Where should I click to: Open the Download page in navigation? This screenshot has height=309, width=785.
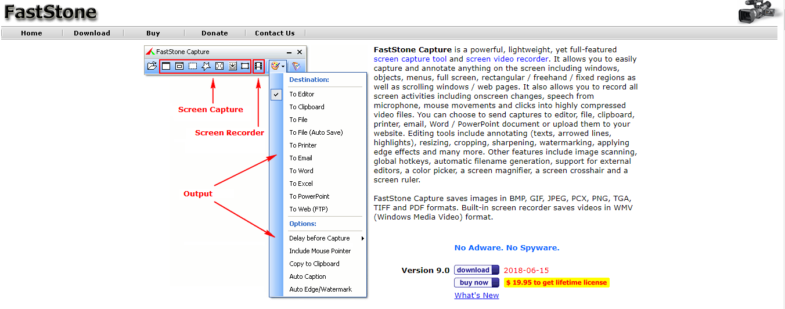tap(92, 33)
